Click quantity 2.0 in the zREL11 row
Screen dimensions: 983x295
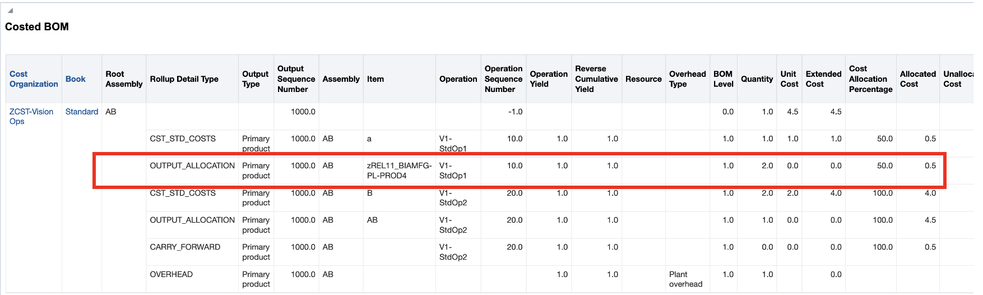point(767,165)
